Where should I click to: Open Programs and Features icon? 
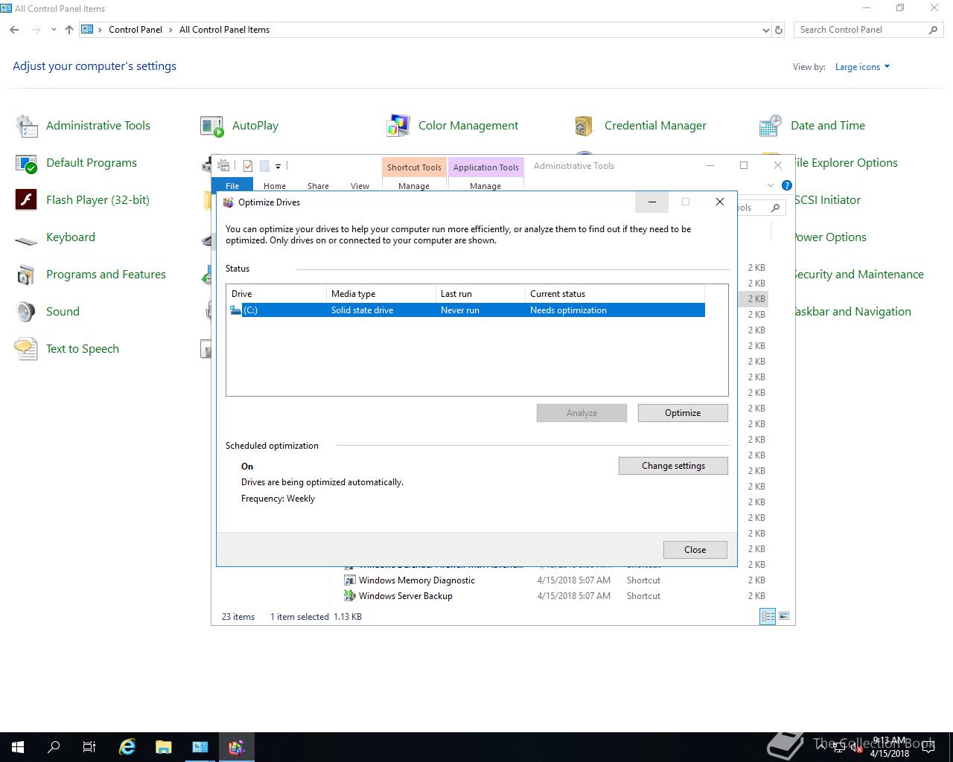(x=26, y=275)
